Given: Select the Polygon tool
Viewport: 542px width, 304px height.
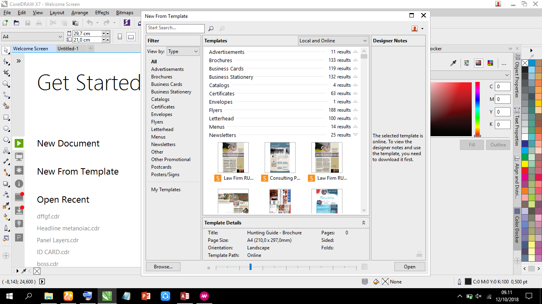Looking at the screenshot, I should 6,140.
